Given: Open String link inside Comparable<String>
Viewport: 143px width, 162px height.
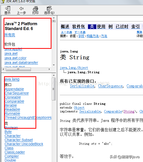Looking at the screenshot, I should (129, 111).
